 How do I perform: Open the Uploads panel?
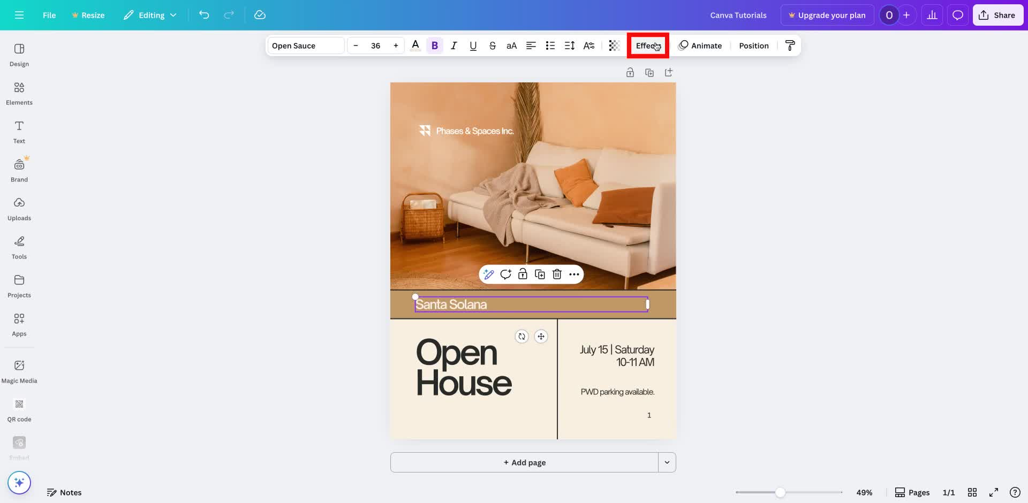pos(19,208)
